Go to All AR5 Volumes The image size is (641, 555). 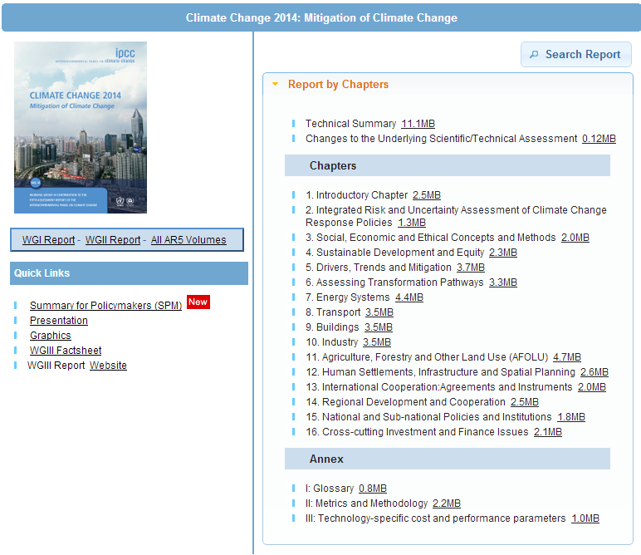pos(188,240)
